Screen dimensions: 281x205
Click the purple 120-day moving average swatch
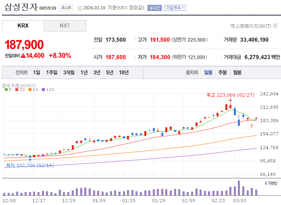coord(44,89)
